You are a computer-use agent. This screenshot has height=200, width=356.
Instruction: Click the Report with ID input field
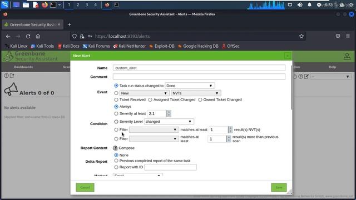(x=170, y=167)
